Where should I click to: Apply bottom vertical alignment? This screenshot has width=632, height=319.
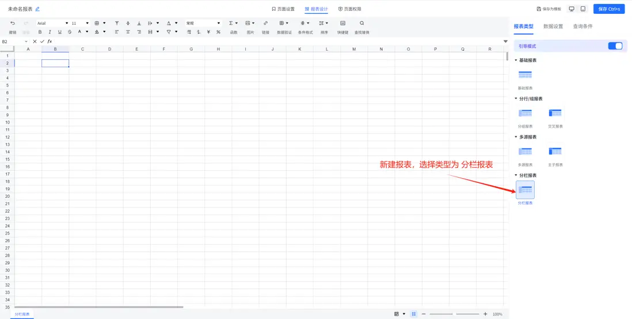139,24
